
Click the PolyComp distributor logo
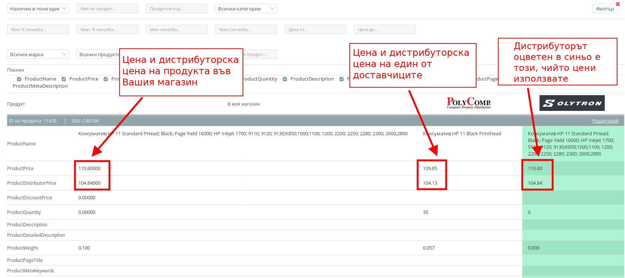coord(468,103)
